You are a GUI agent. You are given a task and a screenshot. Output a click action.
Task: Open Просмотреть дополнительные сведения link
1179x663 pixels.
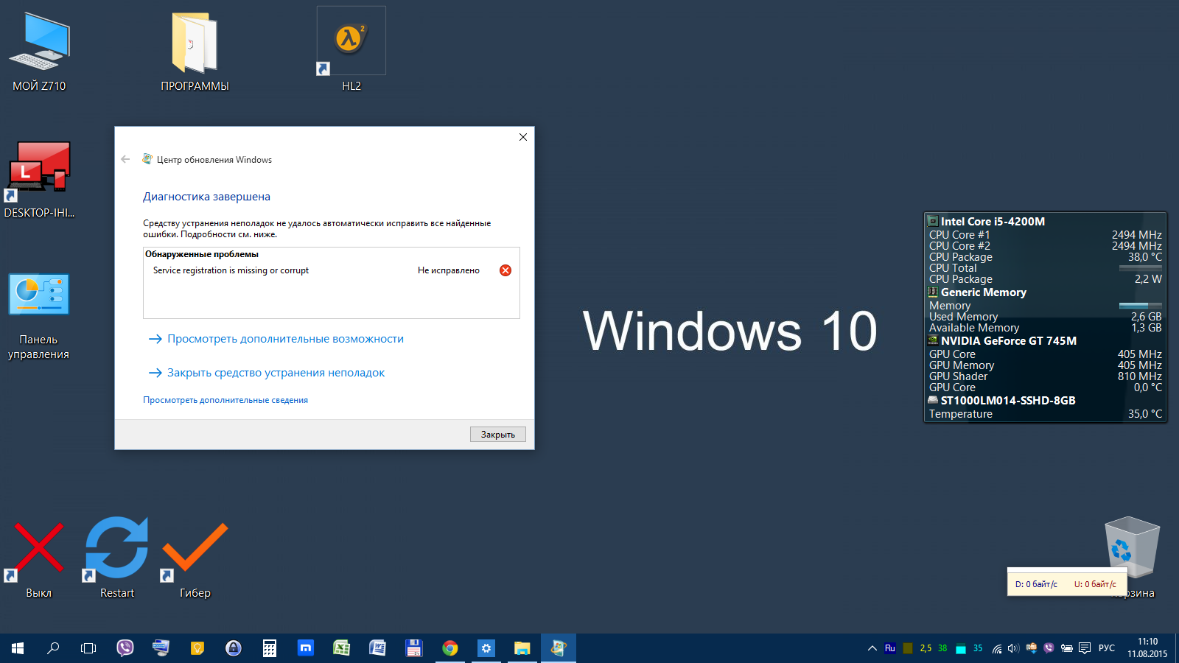(x=225, y=400)
